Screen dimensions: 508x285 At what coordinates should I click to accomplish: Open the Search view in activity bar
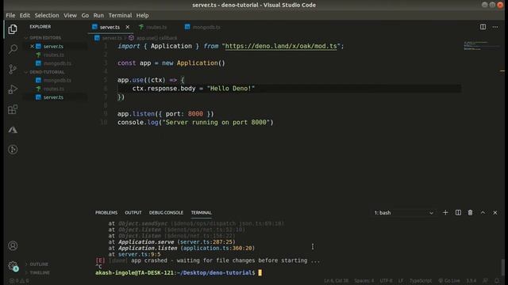(x=13, y=49)
